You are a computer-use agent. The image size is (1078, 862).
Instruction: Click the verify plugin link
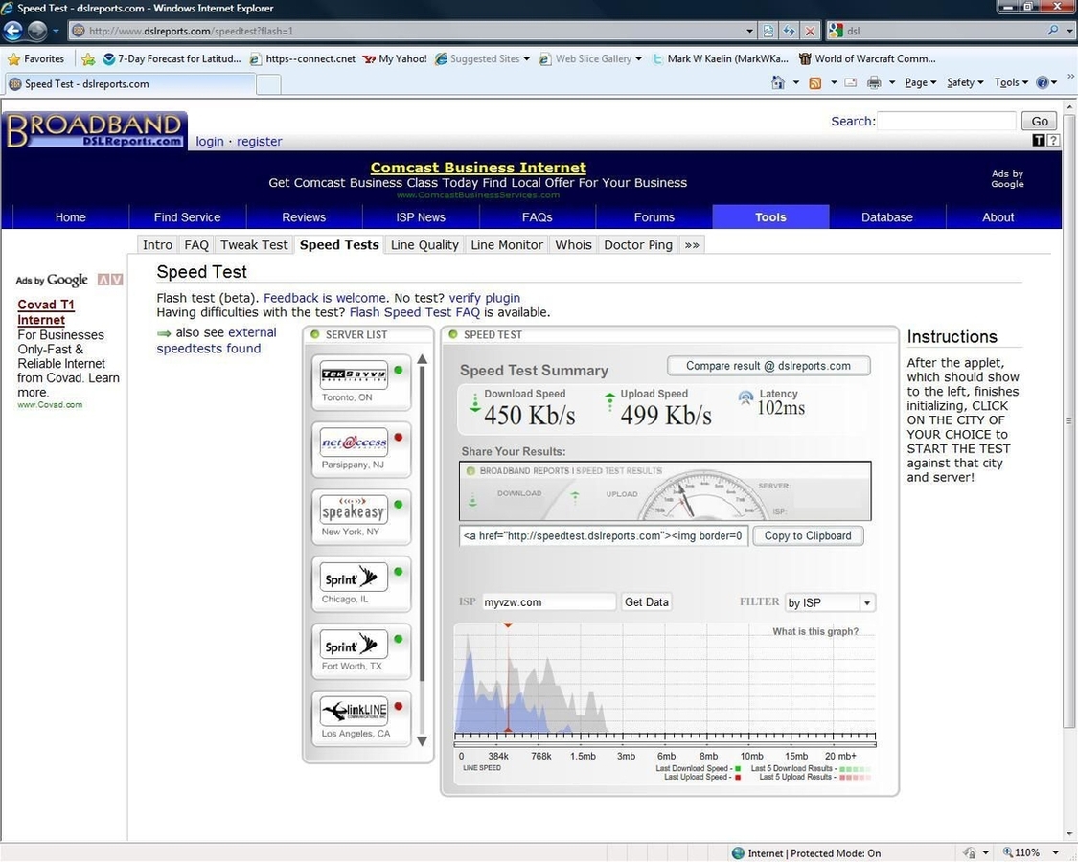tap(484, 298)
